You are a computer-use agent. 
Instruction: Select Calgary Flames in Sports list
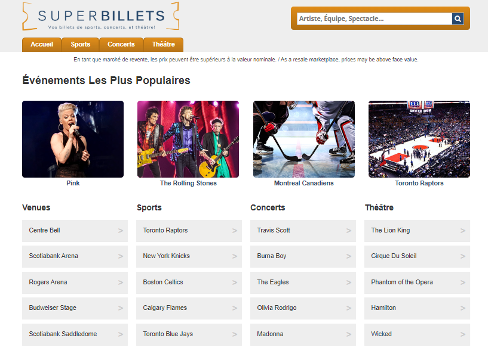165,308
